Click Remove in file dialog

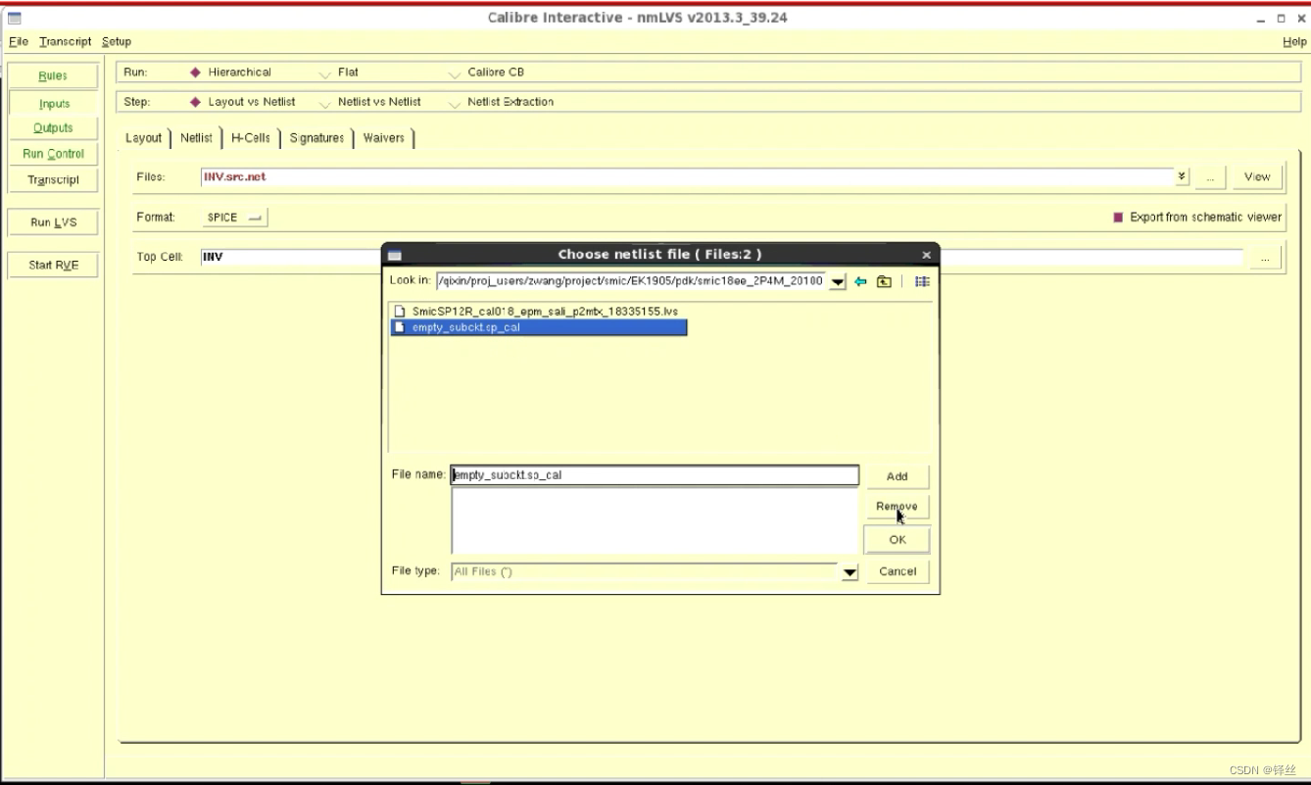click(897, 507)
